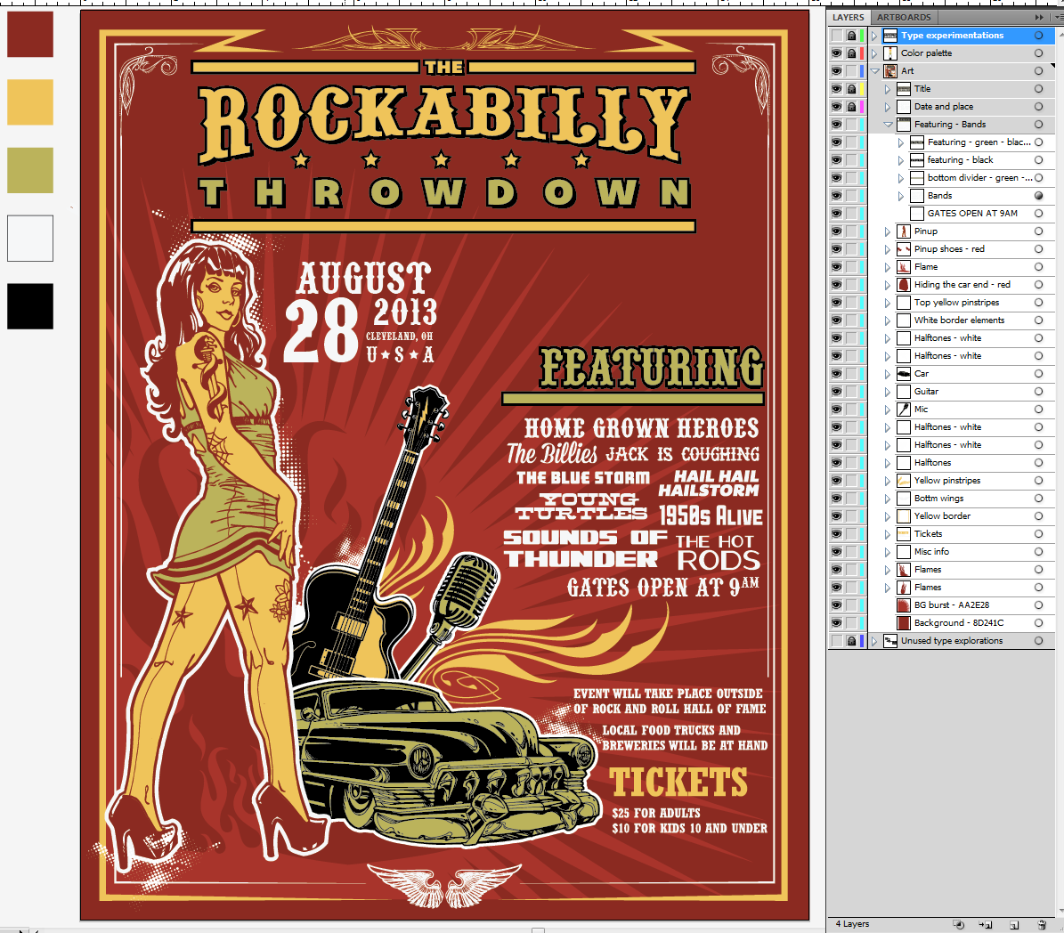Expand the Unused type explorations layer
1064x933 pixels.
874,640
